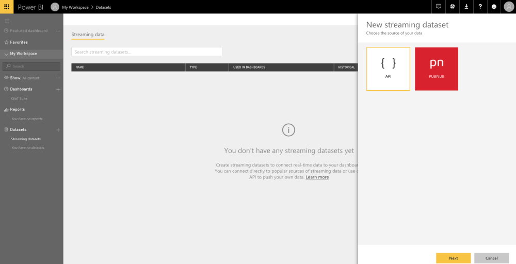This screenshot has height=264, width=516.
Task: Open the Dashboards section
Action: click(21, 89)
